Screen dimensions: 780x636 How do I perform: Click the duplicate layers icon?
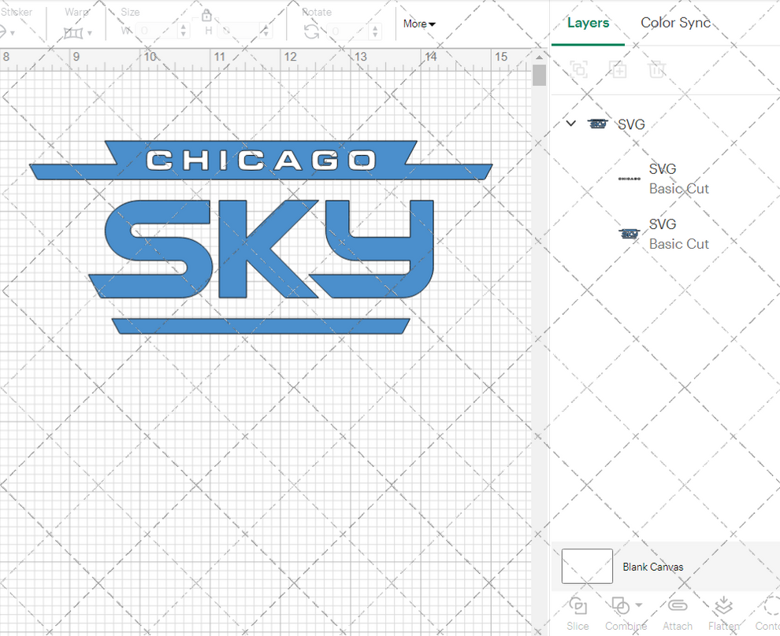click(618, 69)
